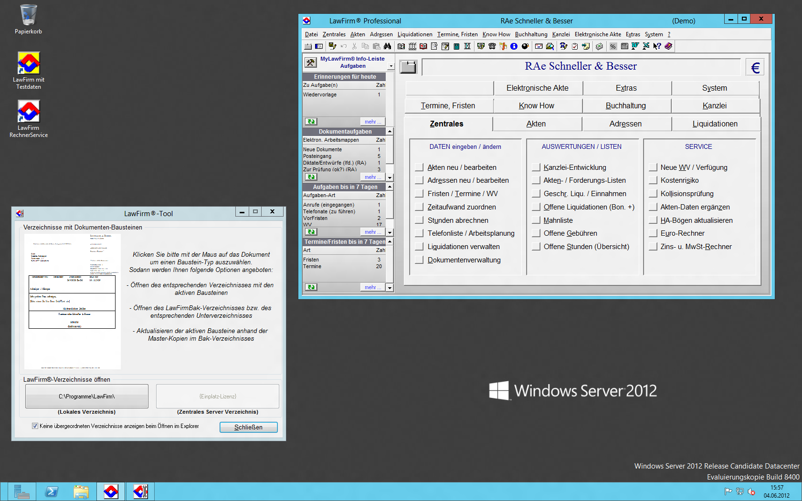This screenshot has height=501, width=802.
Task: Open the local C:\Programme\LawFirm\ directory
Action: tap(86, 397)
